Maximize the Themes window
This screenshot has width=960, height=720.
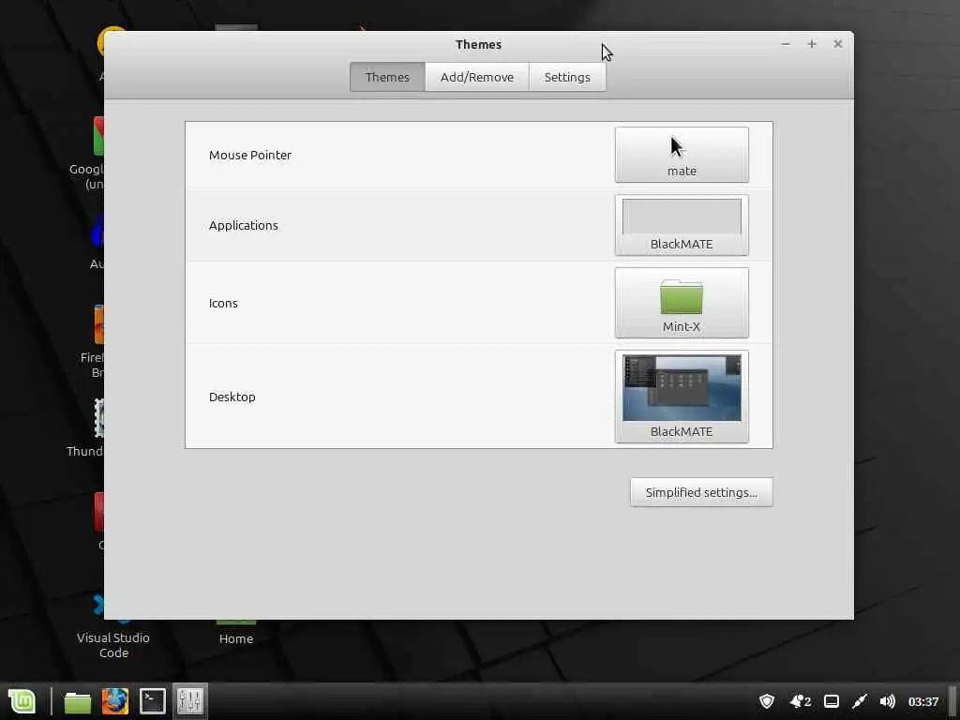[812, 44]
